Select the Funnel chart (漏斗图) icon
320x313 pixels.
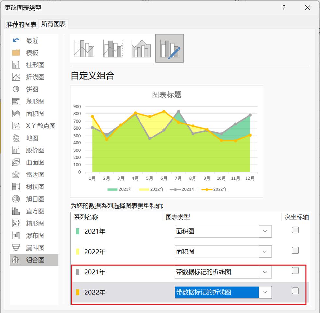(x=16, y=248)
